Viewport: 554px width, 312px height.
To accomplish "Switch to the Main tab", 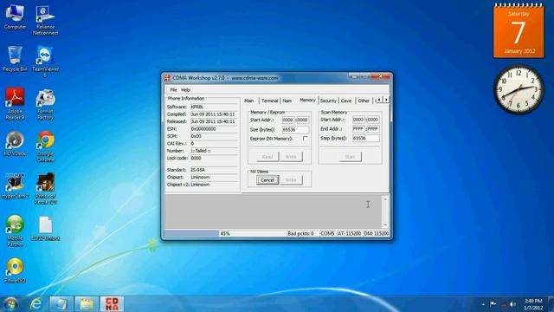I will click(x=248, y=101).
